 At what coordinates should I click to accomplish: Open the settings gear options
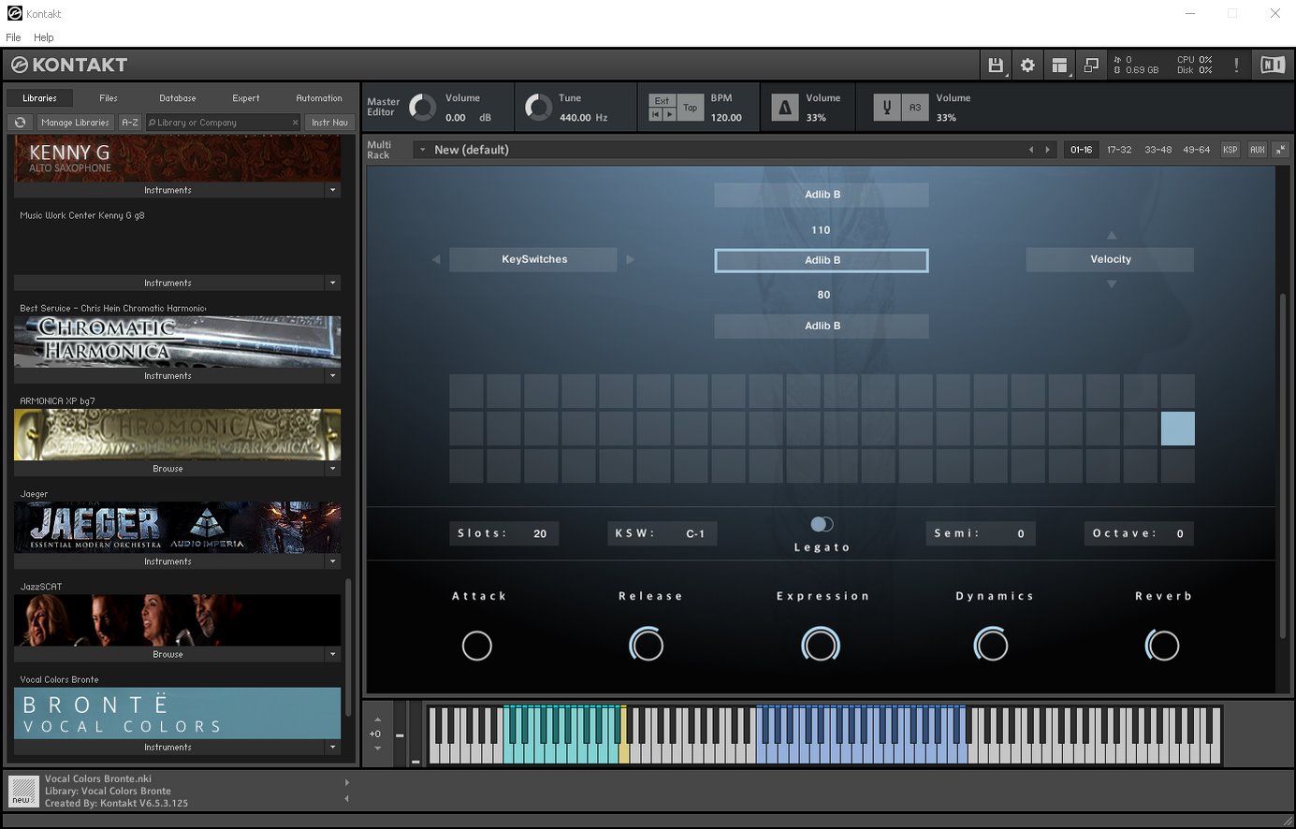(1027, 65)
